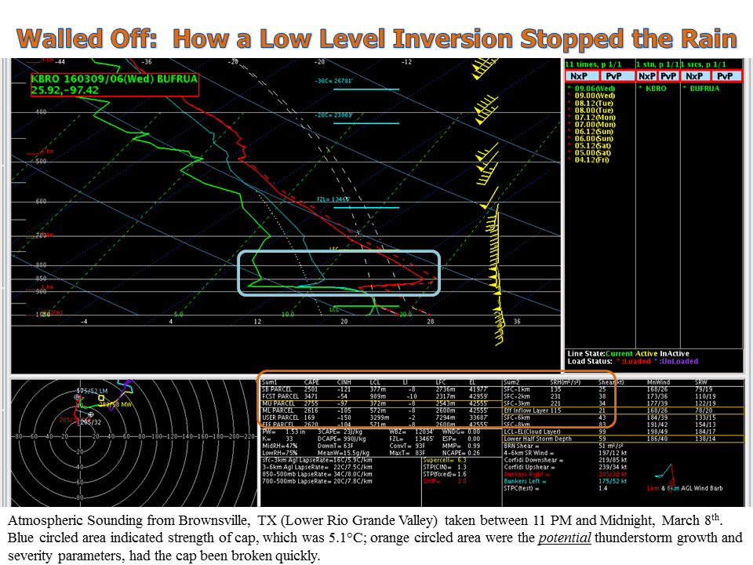753x565 pixels.
Task: Click the '11 times, p 1/1' header
Action: click(593, 64)
